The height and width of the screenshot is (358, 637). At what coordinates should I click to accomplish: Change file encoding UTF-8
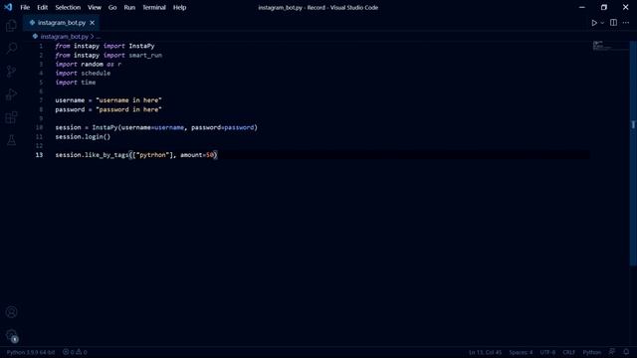click(x=547, y=352)
